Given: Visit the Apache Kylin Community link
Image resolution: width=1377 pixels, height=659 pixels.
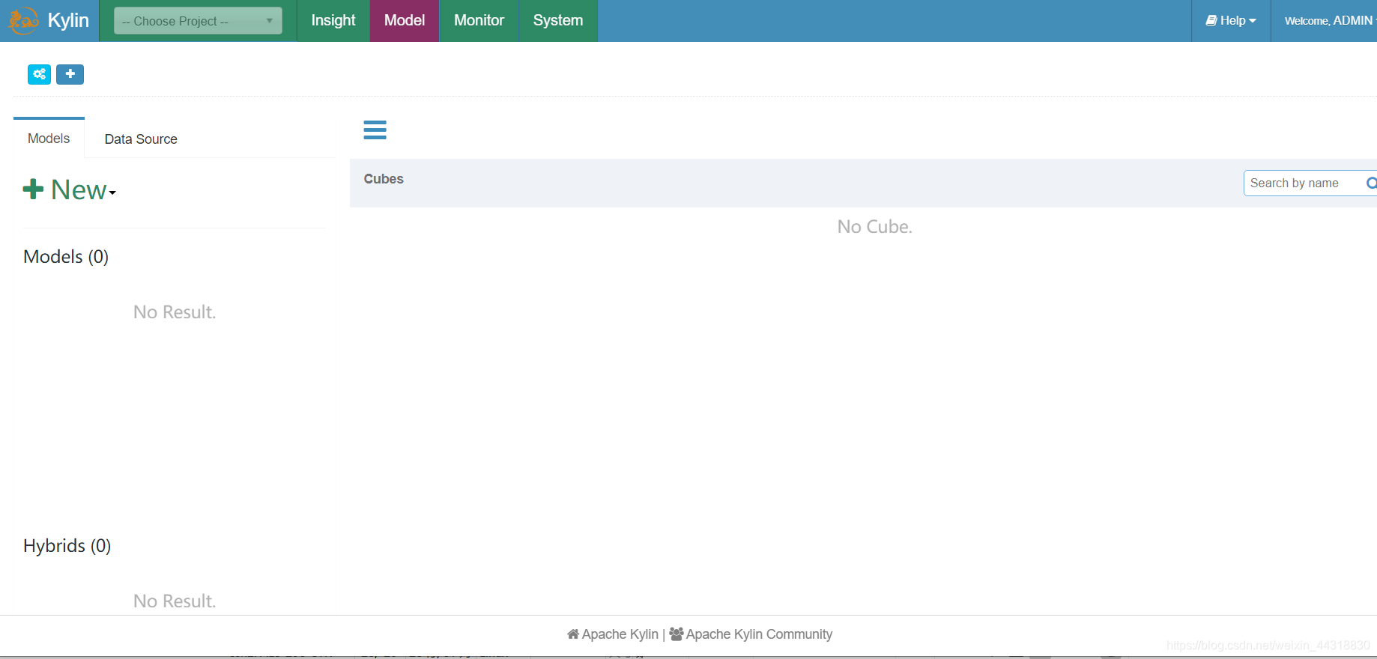Looking at the screenshot, I should [x=751, y=634].
